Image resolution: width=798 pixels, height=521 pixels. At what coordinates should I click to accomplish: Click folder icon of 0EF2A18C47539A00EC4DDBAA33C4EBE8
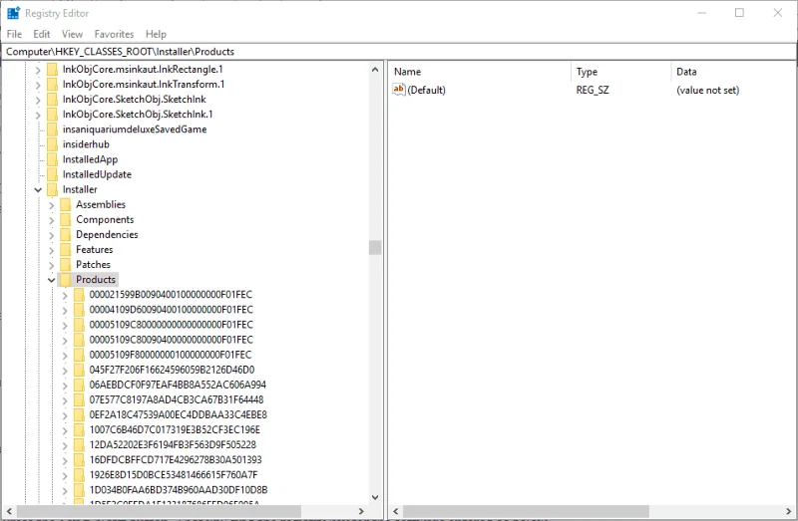click(x=79, y=414)
